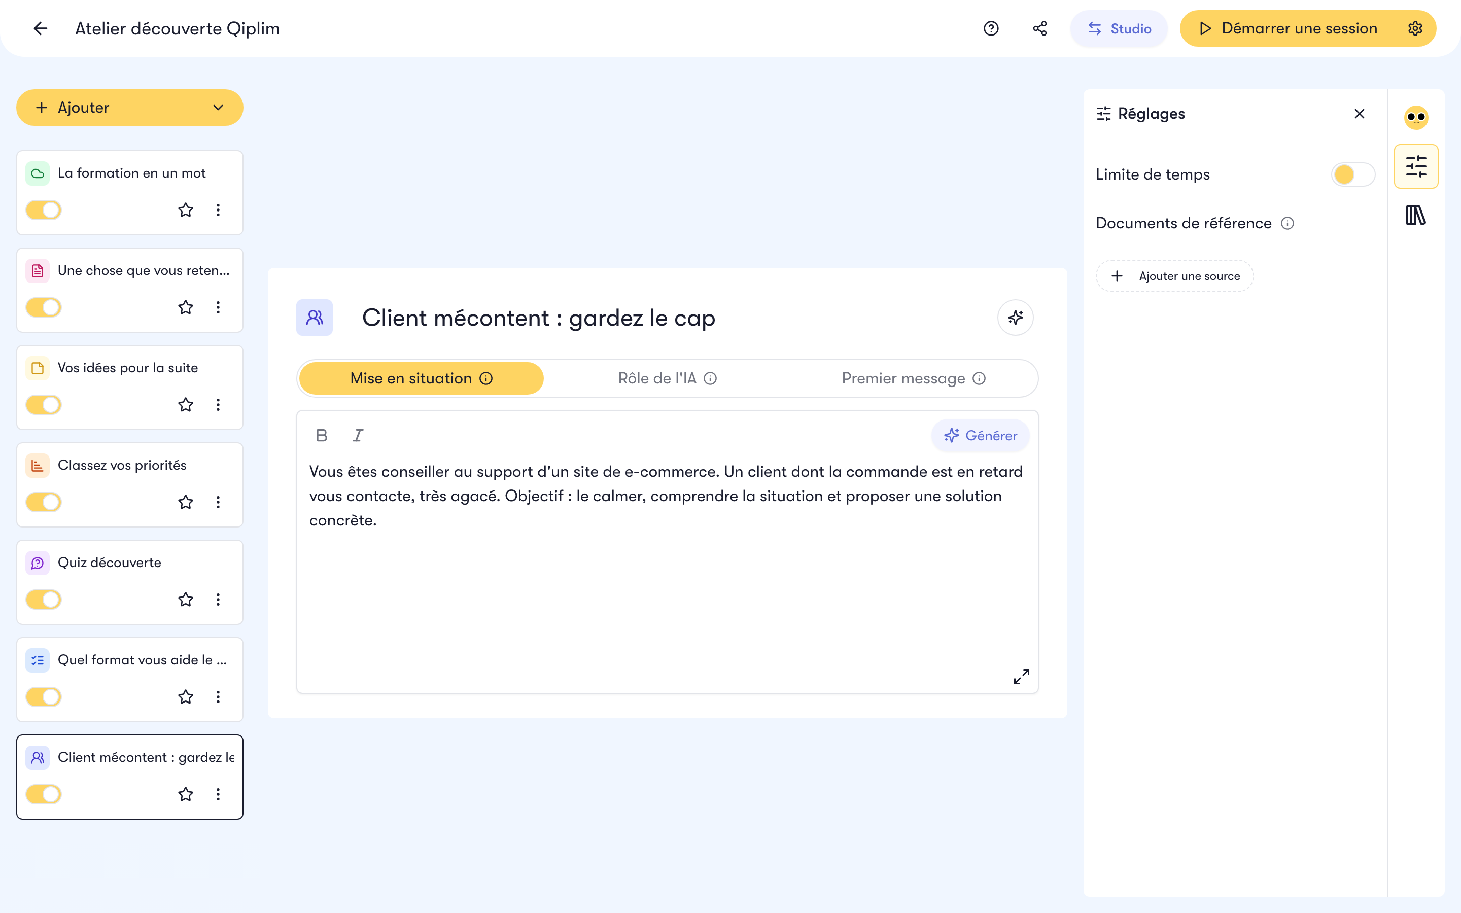Open options menu for Vos idées pour la suite
Viewport: 1461px width, 913px height.
(218, 405)
